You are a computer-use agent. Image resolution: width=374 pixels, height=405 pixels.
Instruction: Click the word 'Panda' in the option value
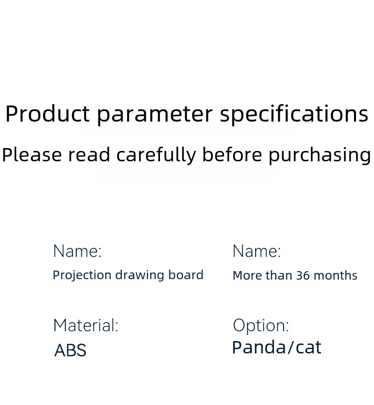click(x=259, y=347)
